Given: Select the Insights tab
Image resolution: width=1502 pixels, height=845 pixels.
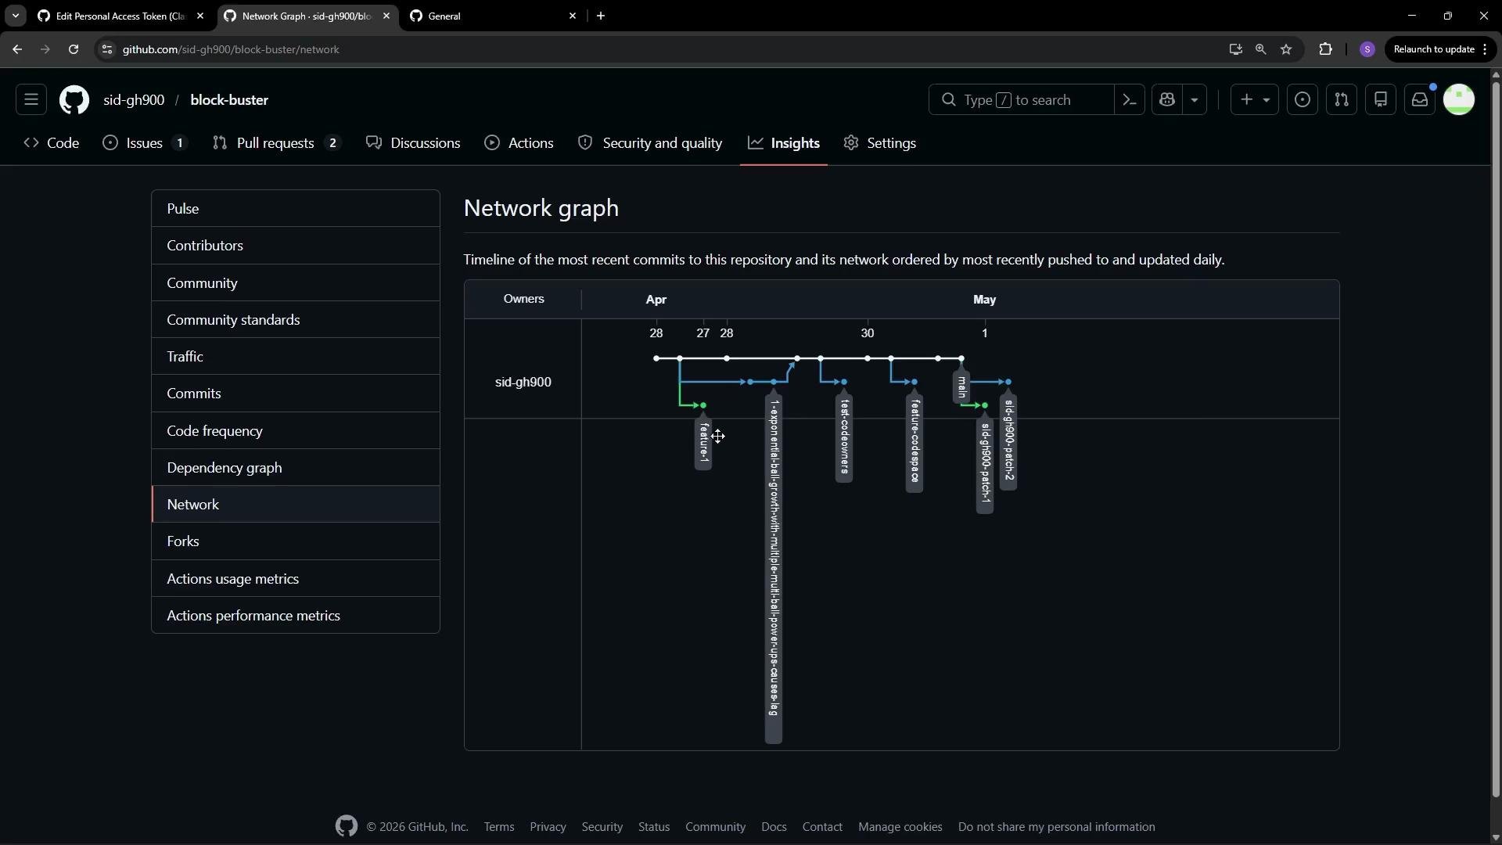Looking at the screenshot, I should pyautogui.click(x=784, y=143).
